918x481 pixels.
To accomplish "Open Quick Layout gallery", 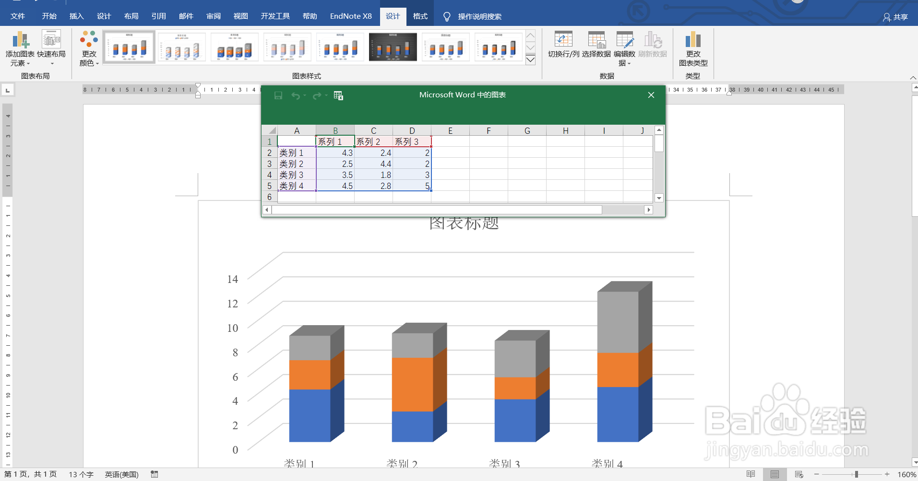I will click(51, 48).
